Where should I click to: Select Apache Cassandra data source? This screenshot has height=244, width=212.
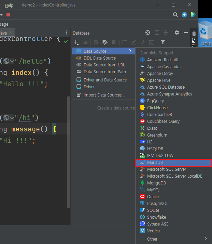(174, 67)
